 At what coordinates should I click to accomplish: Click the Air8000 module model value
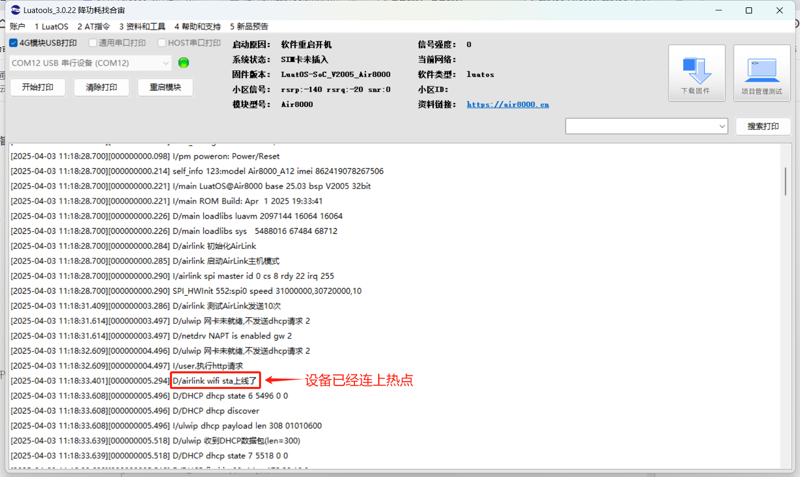(297, 104)
